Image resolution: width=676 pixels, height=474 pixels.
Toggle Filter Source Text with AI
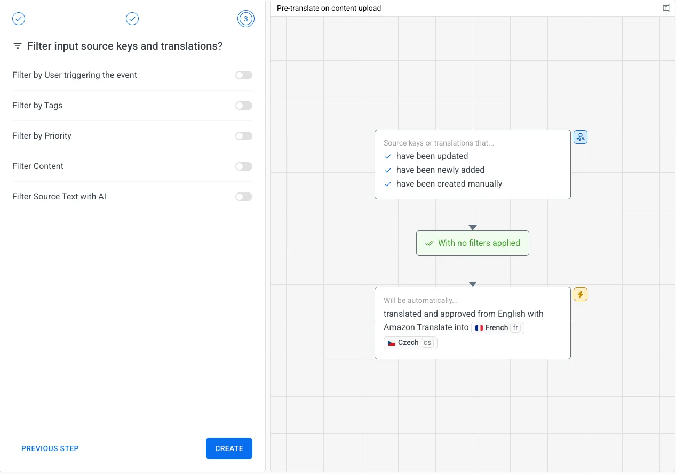244,197
